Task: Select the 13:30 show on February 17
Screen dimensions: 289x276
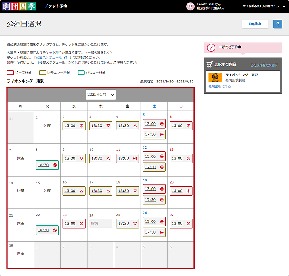Action: tap(101, 191)
